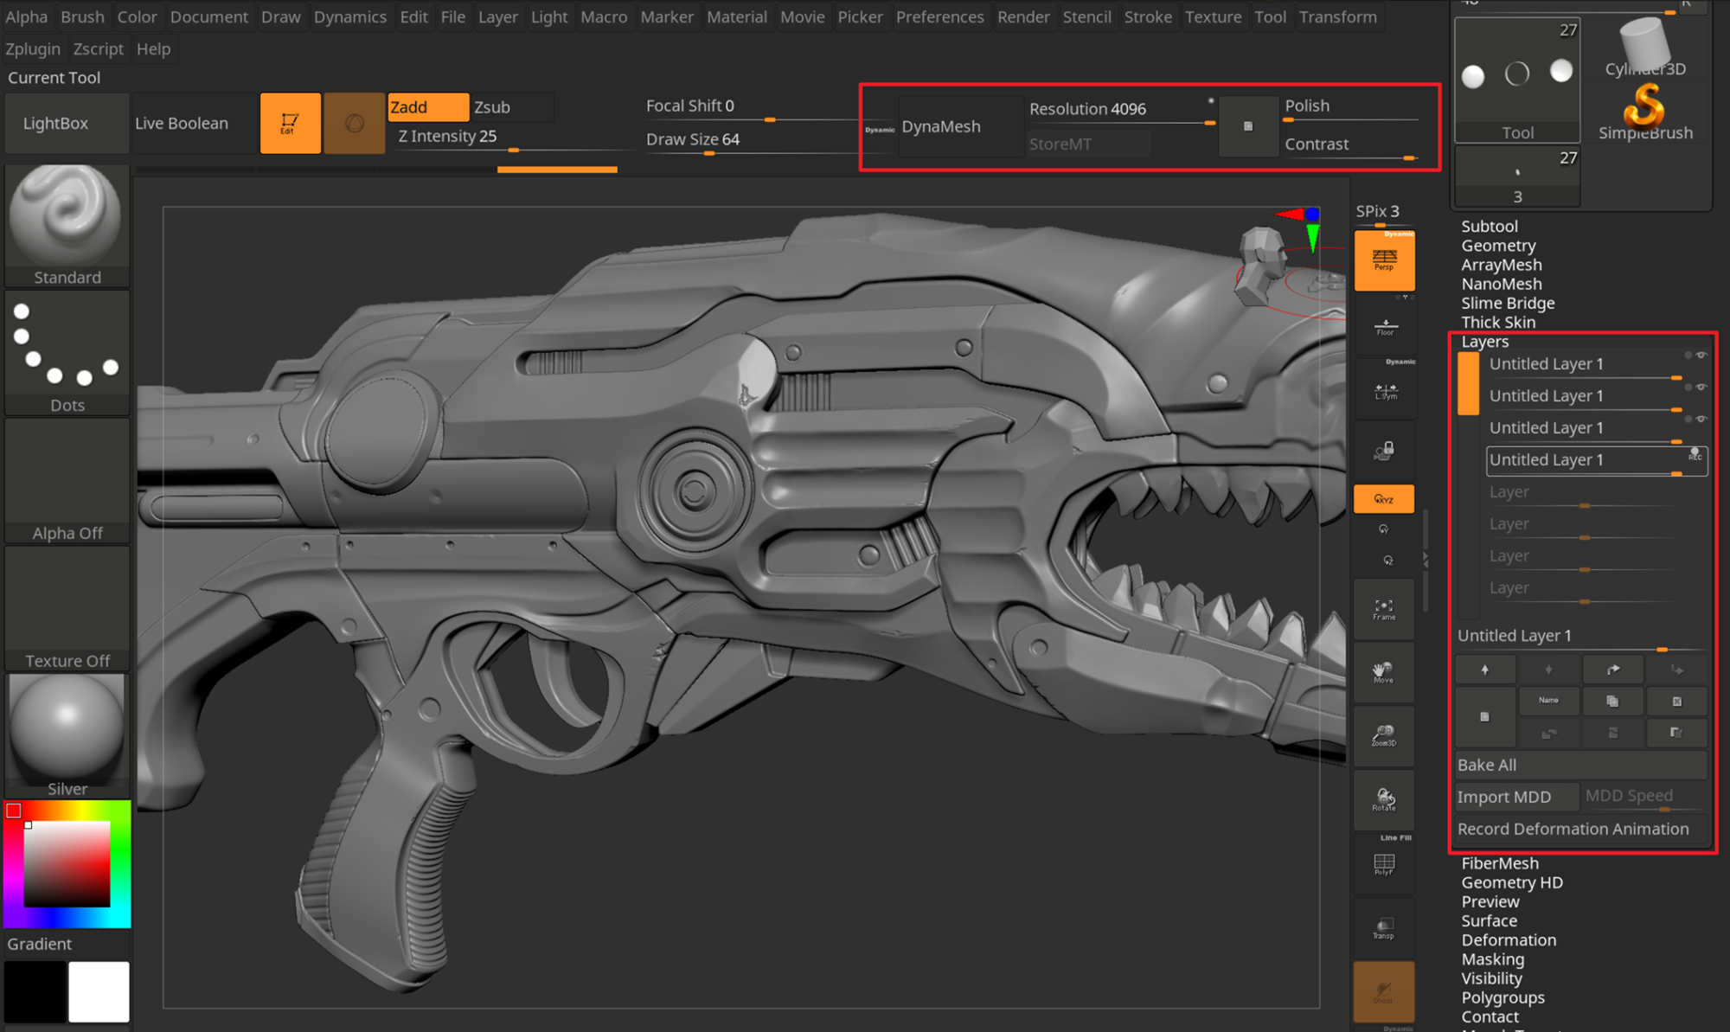
Task: Toggle the orange Edit mode button
Action: tap(290, 124)
